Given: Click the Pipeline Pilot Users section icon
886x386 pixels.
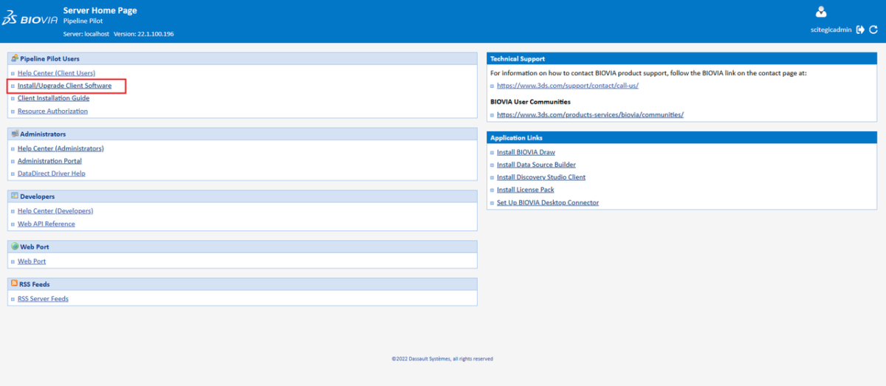Looking at the screenshot, I should (15, 58).
